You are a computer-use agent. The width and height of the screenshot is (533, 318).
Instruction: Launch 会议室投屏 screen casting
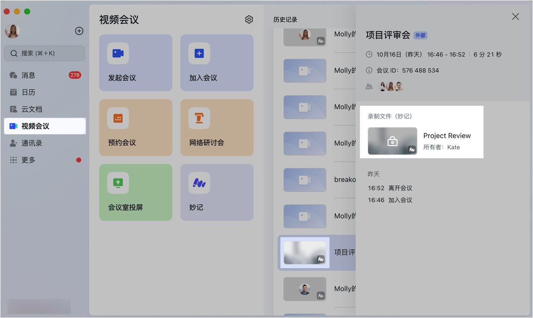[135, 192]
